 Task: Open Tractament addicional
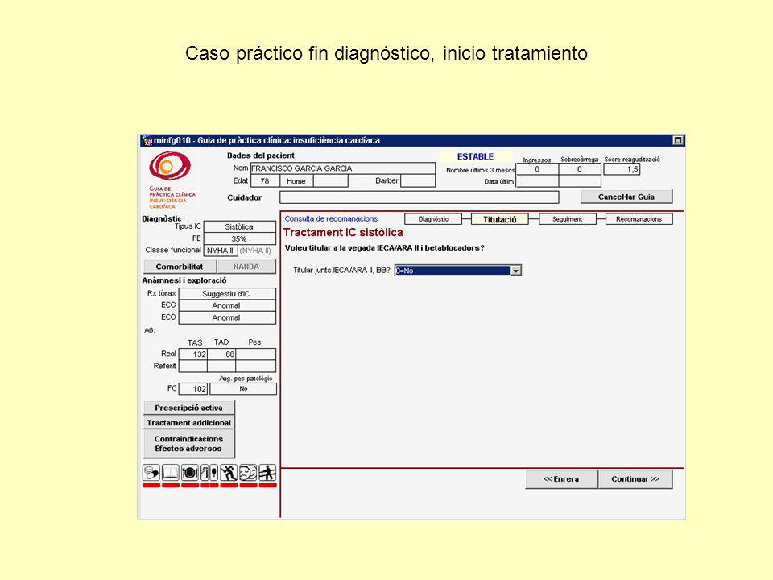point(188,423)
